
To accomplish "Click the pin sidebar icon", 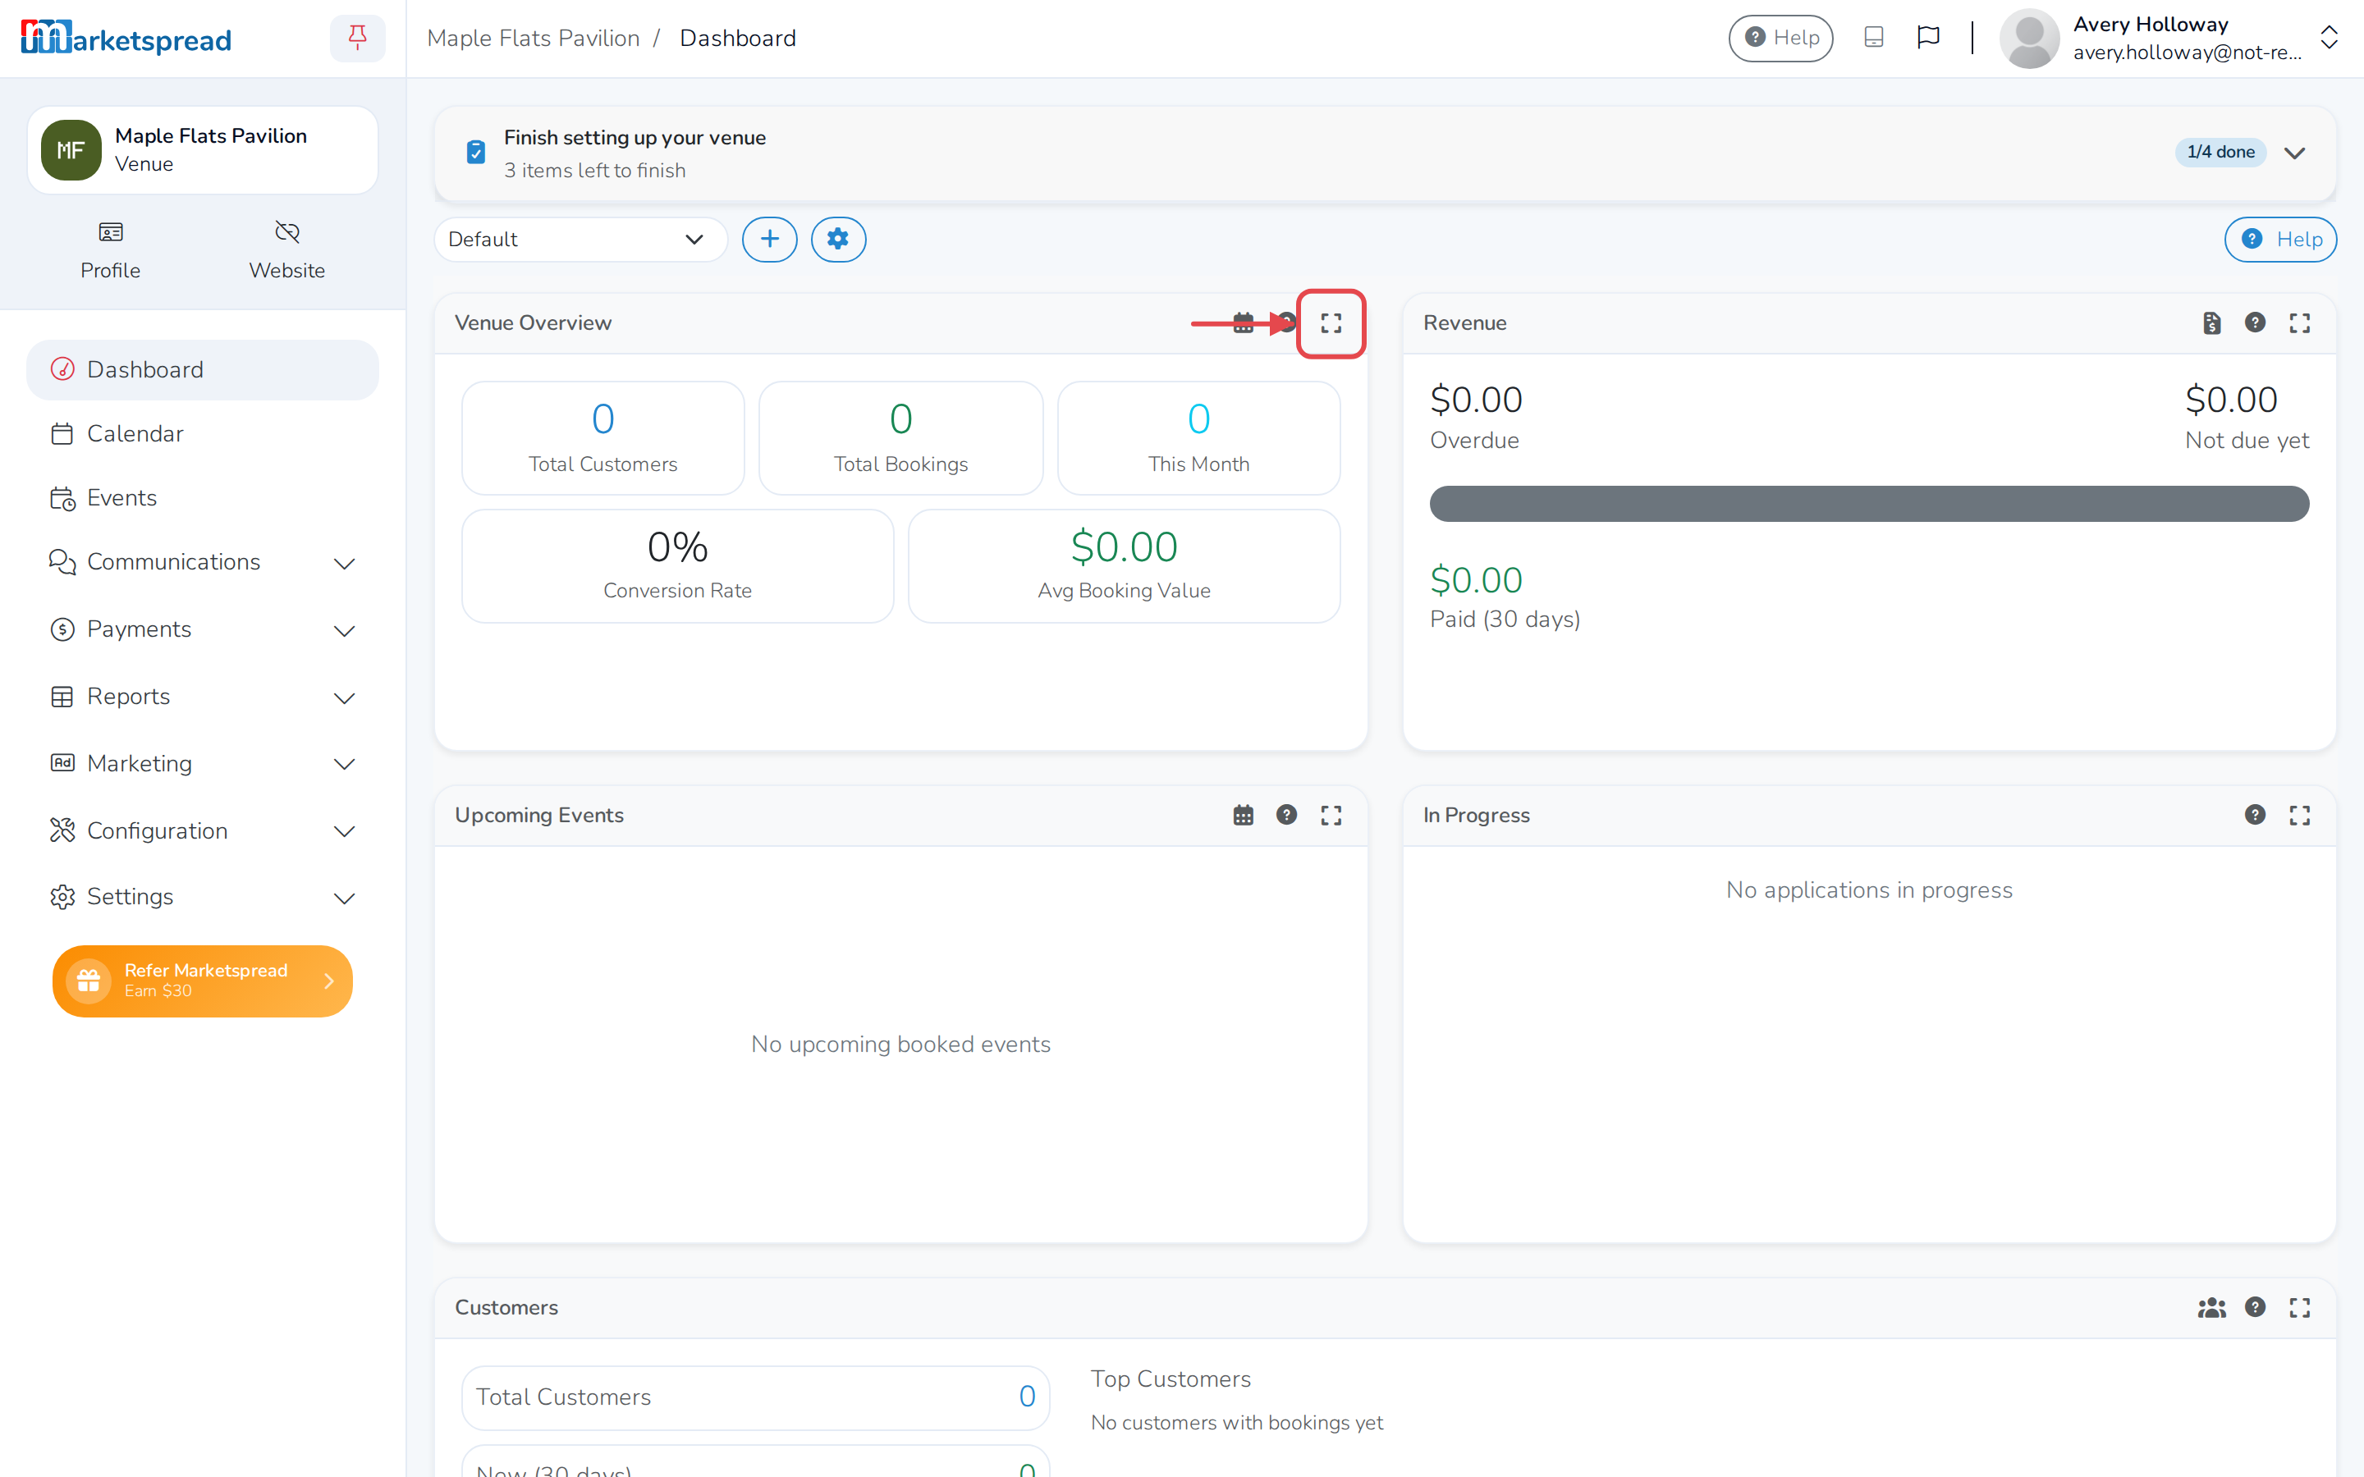I will 358,38.
